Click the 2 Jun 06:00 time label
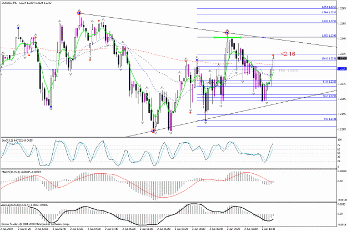Screen dimensions: 347x231 pyautogui.click(x=146, y=229)
